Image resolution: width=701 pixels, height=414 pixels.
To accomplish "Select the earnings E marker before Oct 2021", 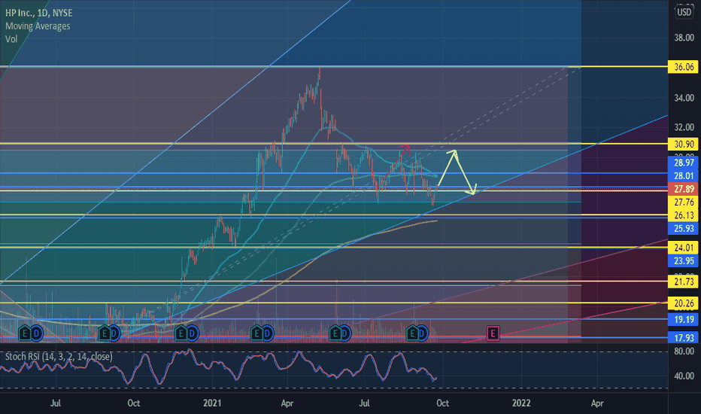I will (x=412, y=333).
